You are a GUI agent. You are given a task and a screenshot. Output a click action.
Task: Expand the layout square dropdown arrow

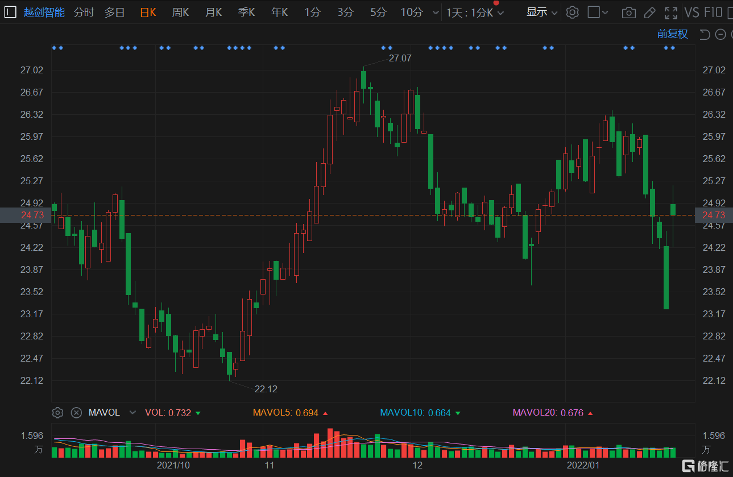[x=605, y=13]
